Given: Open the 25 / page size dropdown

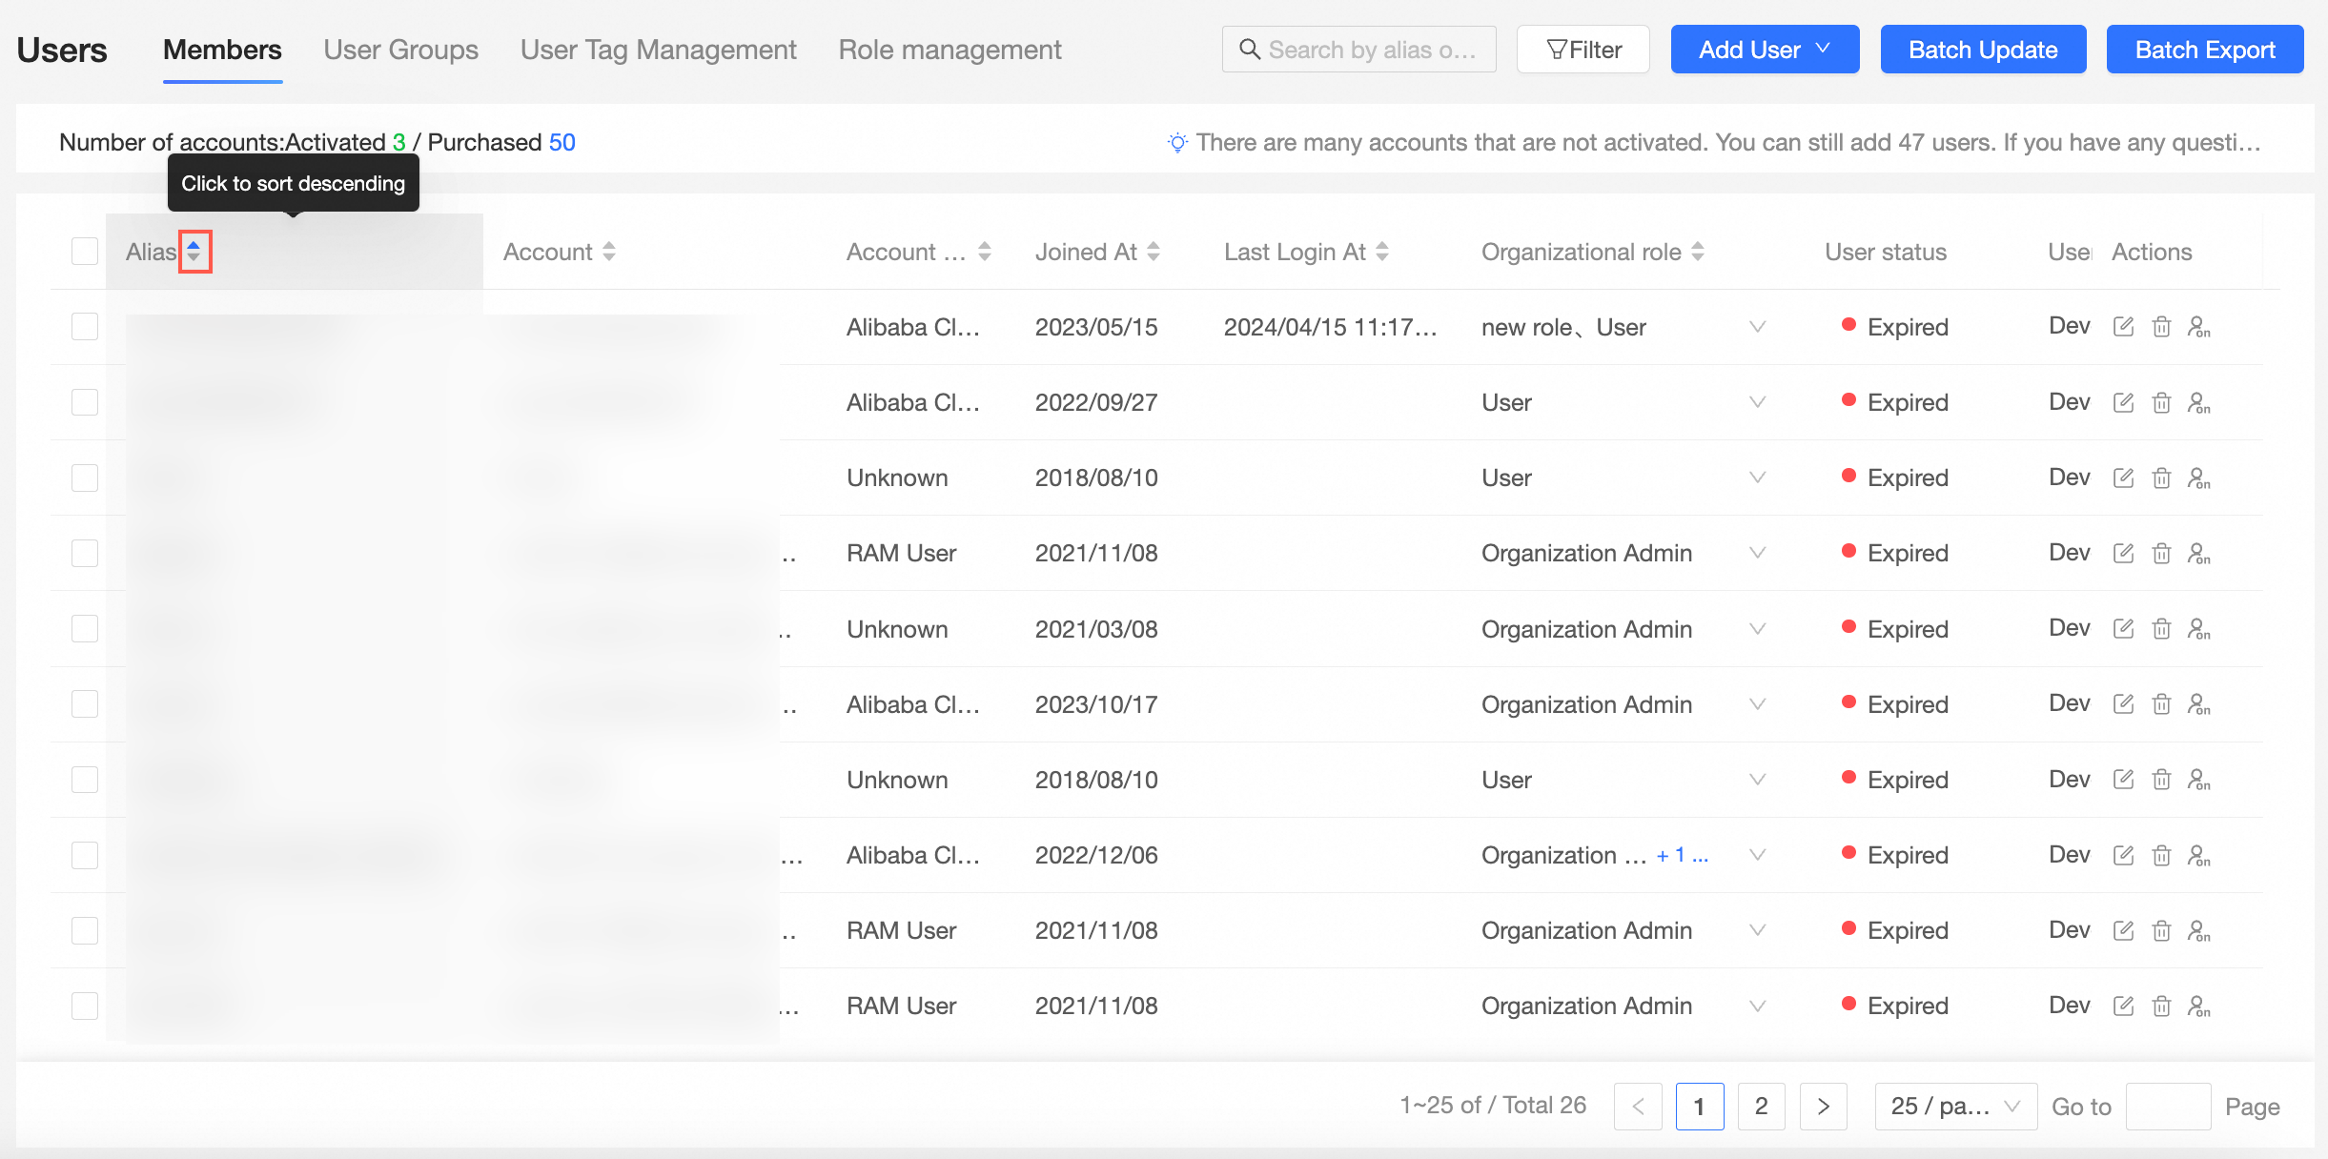Looking at the screenshot, I should [x=1955, y=1106].
